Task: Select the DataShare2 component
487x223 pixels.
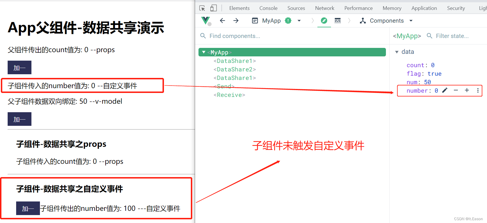Action: click(235, 69)
